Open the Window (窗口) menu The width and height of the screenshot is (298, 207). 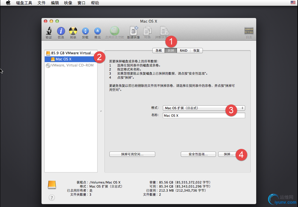[x=82, y=3]
